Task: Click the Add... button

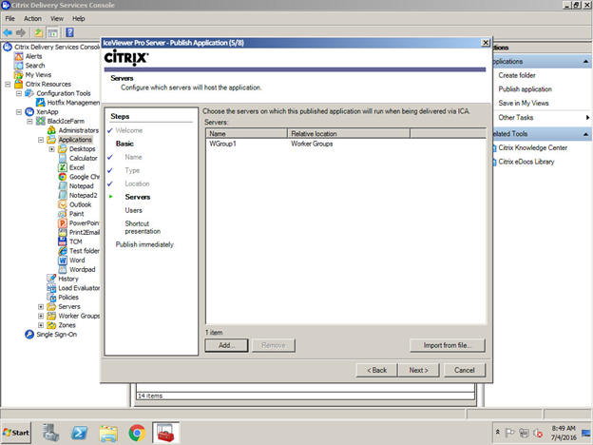Action: [x=226, y=345]
